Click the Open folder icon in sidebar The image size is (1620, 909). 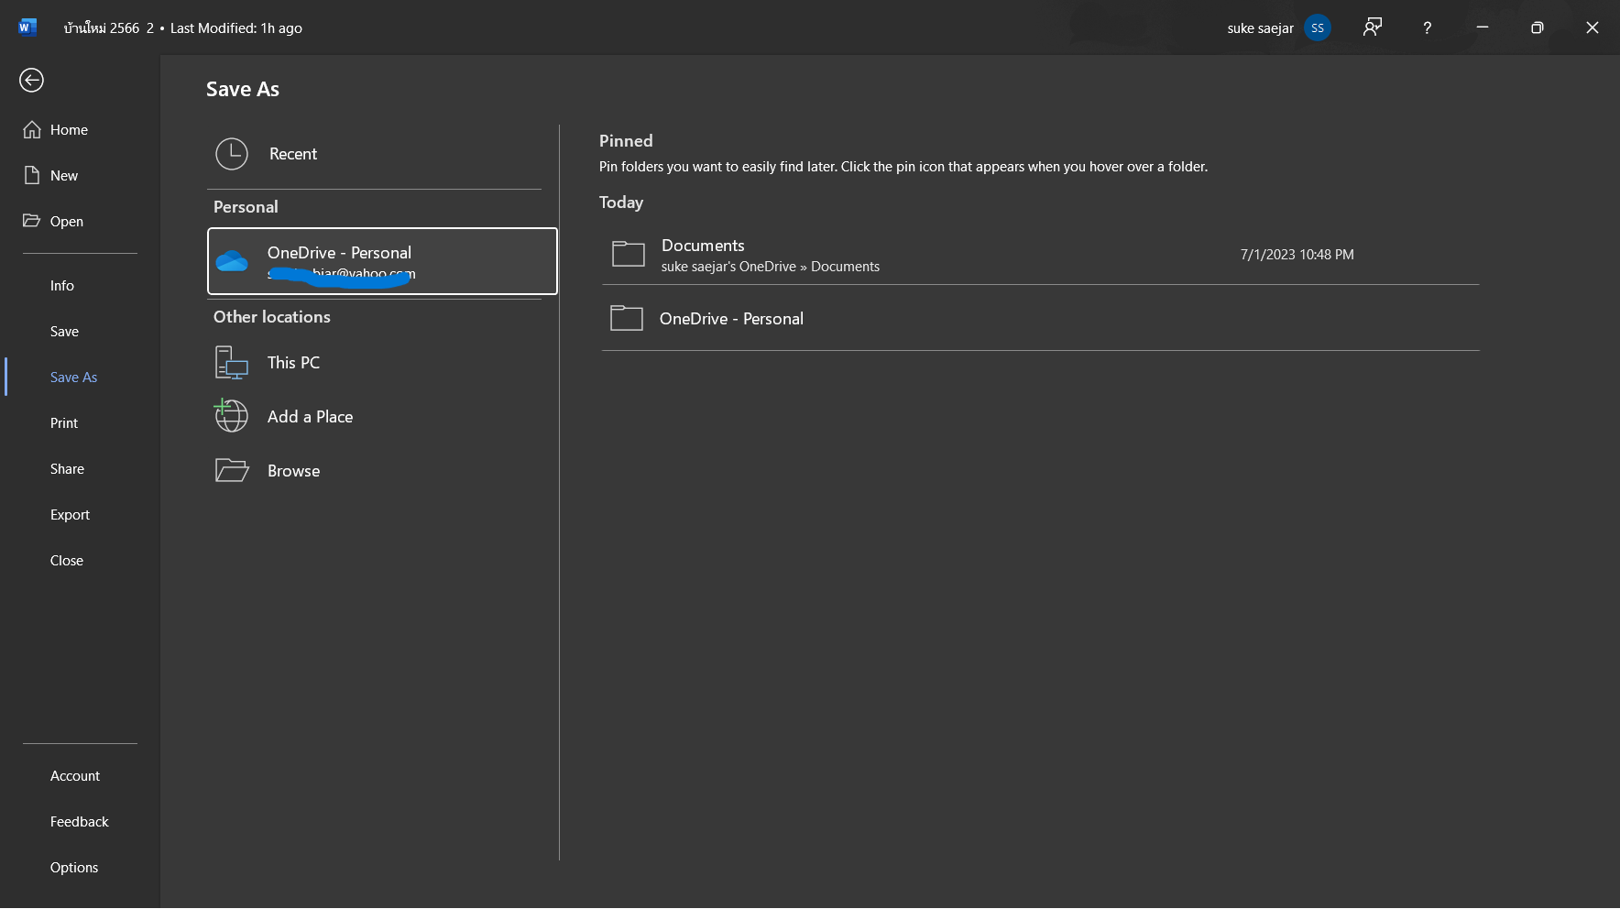[32, 221]
